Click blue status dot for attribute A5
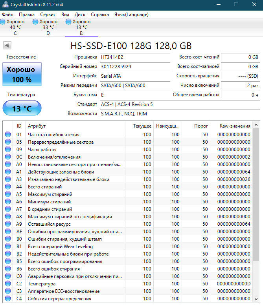263x305 pixels. point(8,194)
